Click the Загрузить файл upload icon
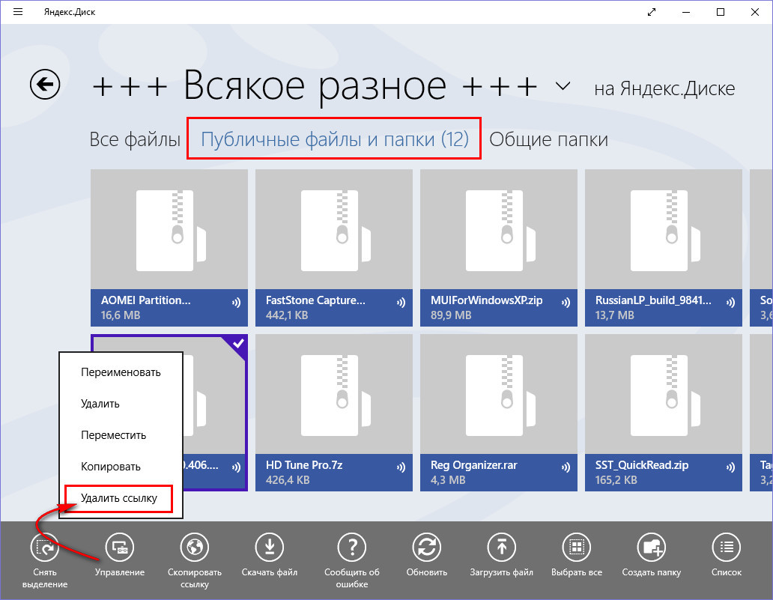This screenshot has width=773, height=600. point(502,548)
